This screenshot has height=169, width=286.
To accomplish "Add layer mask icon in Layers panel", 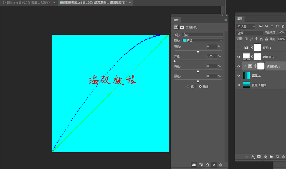I will pos(259,157).
